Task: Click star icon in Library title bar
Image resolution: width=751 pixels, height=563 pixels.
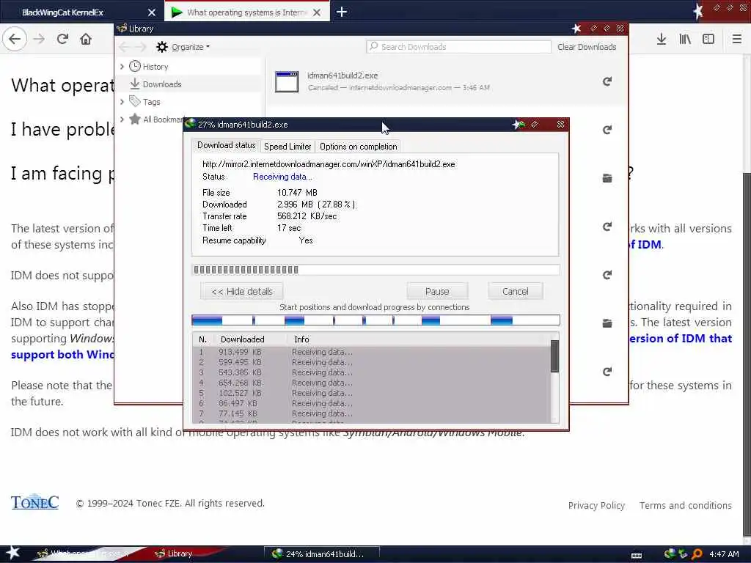Action: 576,29
